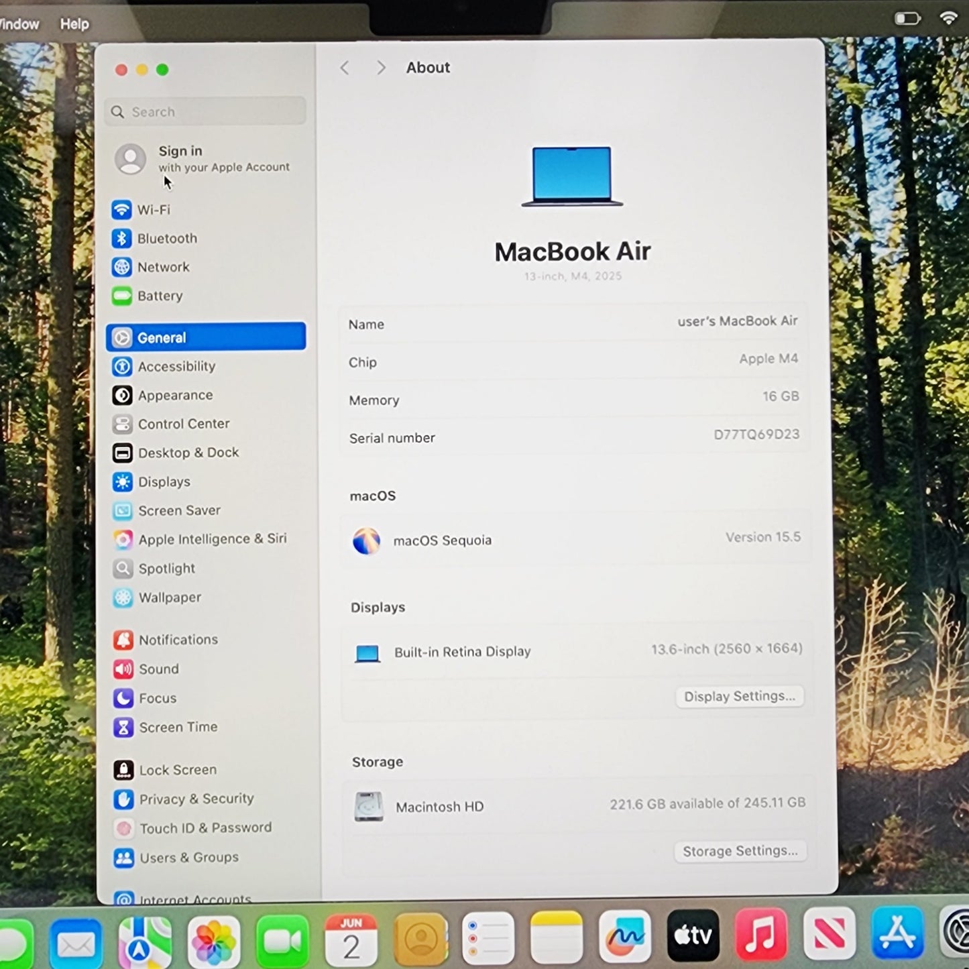This screenshot has height=969, width=969.
Task: Click the Screen Time hourglass icon
Action: point(123,727)
